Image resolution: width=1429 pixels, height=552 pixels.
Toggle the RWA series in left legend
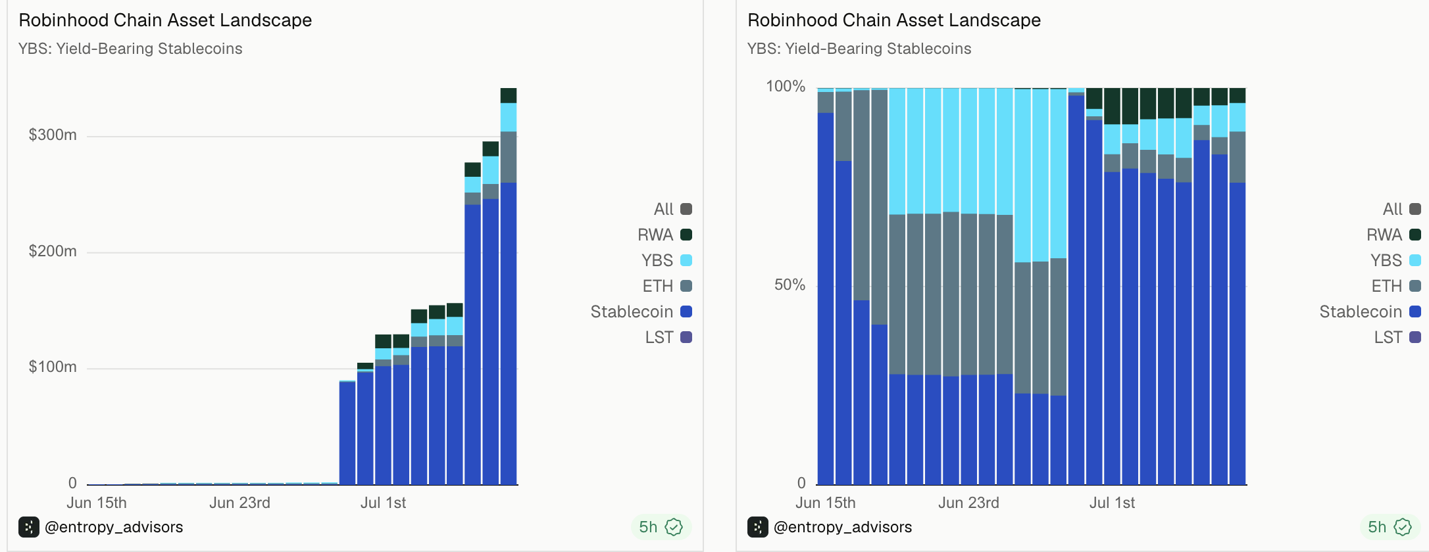[x=664, y=235]
